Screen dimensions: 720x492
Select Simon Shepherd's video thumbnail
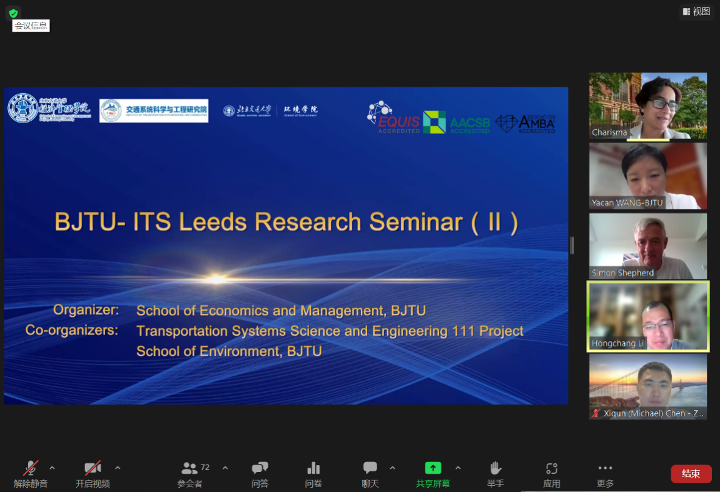[648, 246]
